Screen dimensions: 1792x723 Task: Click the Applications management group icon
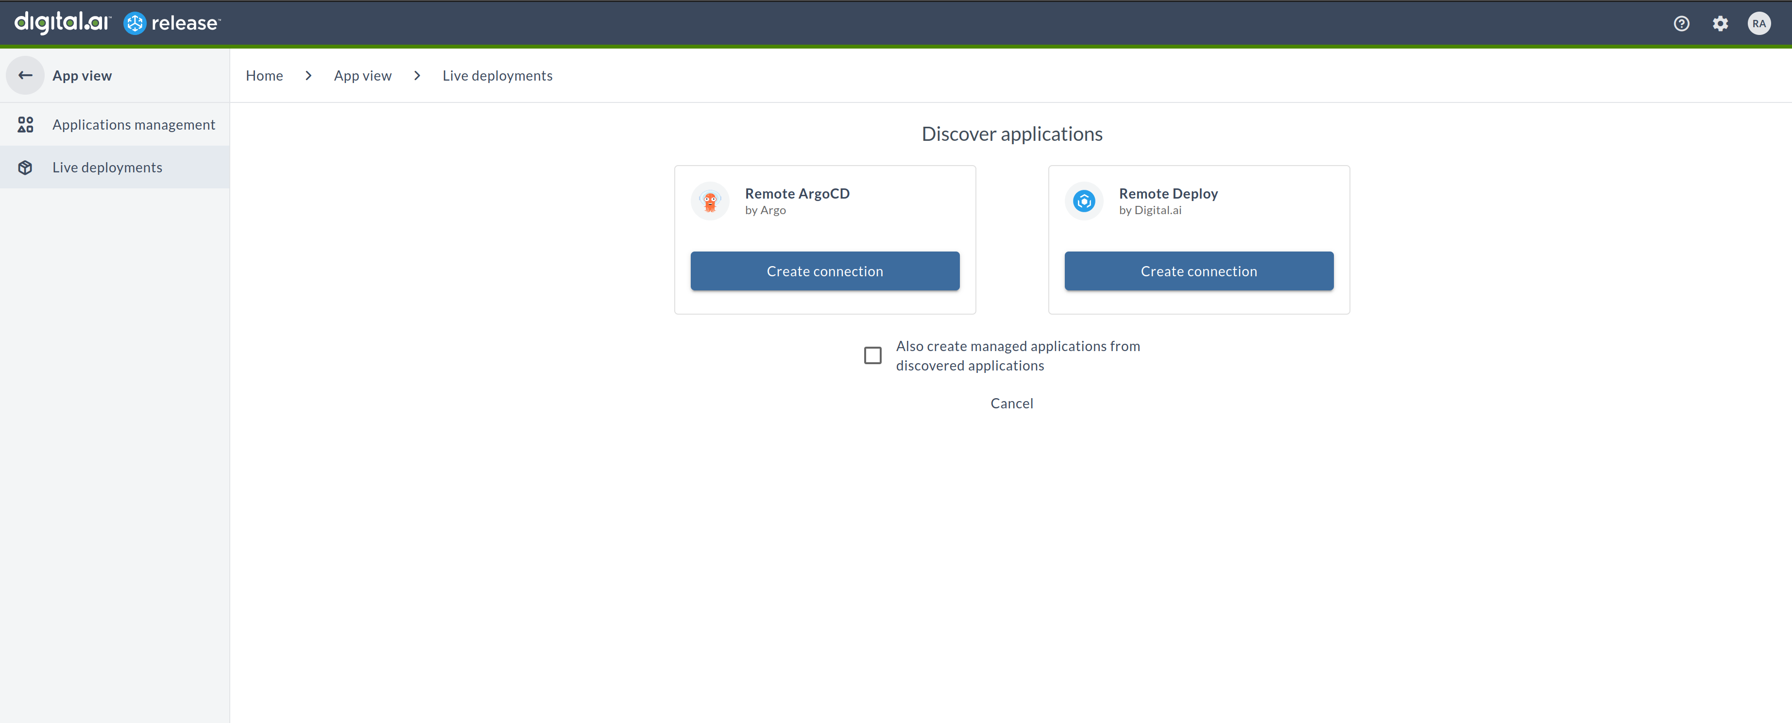coord(25,123)
